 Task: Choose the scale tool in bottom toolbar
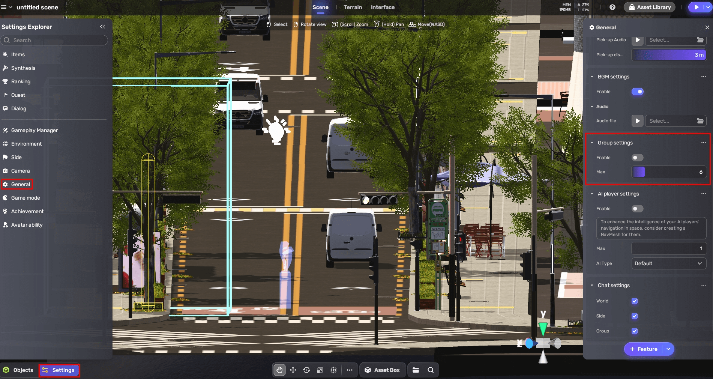[320, 370]
